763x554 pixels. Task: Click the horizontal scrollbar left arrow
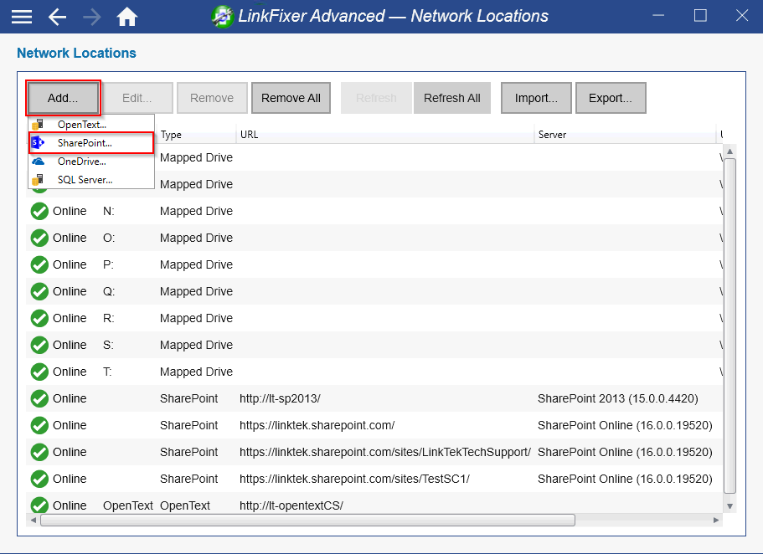click(x=34, y=520)
